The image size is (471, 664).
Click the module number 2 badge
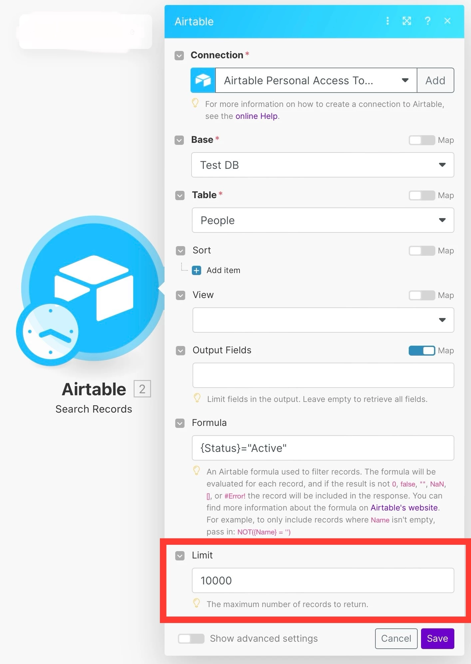pos(142,389)
